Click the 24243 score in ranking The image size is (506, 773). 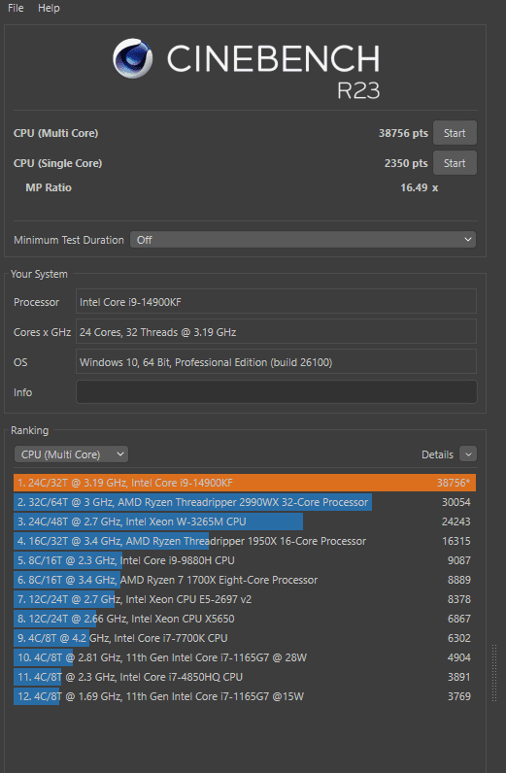[x=456, y=521]
